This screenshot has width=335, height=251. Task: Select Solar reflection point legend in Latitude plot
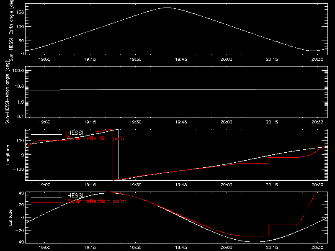(97, 201)
